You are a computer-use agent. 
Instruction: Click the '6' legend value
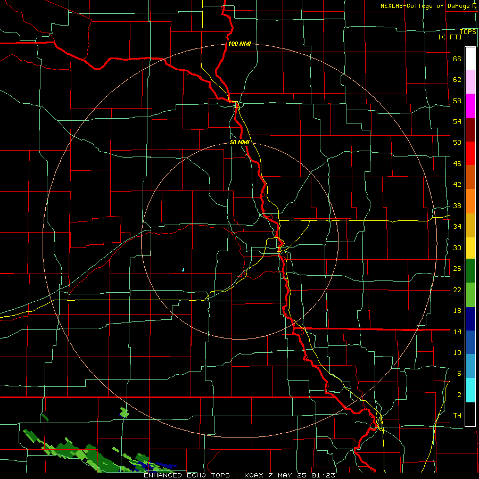459,373
